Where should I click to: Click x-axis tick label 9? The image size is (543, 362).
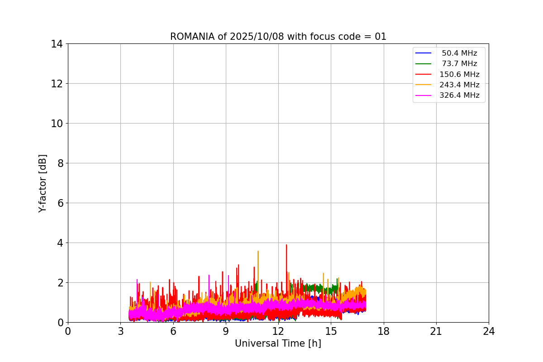(x=226, y=331)
